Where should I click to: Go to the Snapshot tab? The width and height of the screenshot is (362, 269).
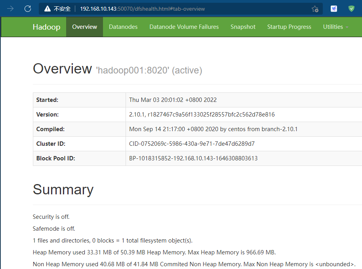(243, 27)
